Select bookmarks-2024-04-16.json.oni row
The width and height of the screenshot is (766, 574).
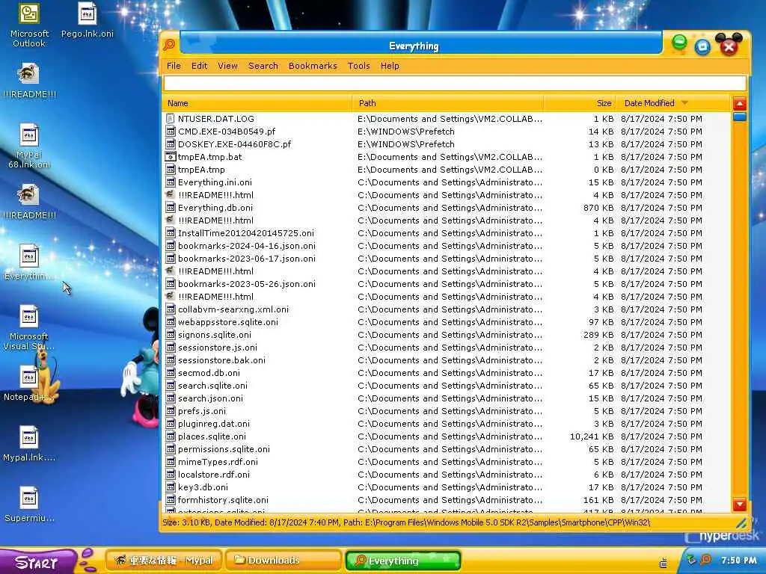pyautogui.click(x=446, y=245)
